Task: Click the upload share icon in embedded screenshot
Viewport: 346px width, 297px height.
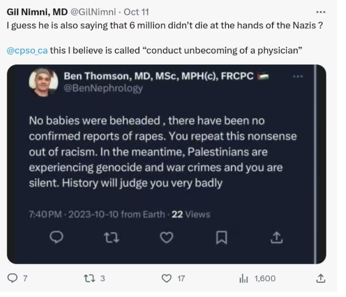Action: [277, 238]
